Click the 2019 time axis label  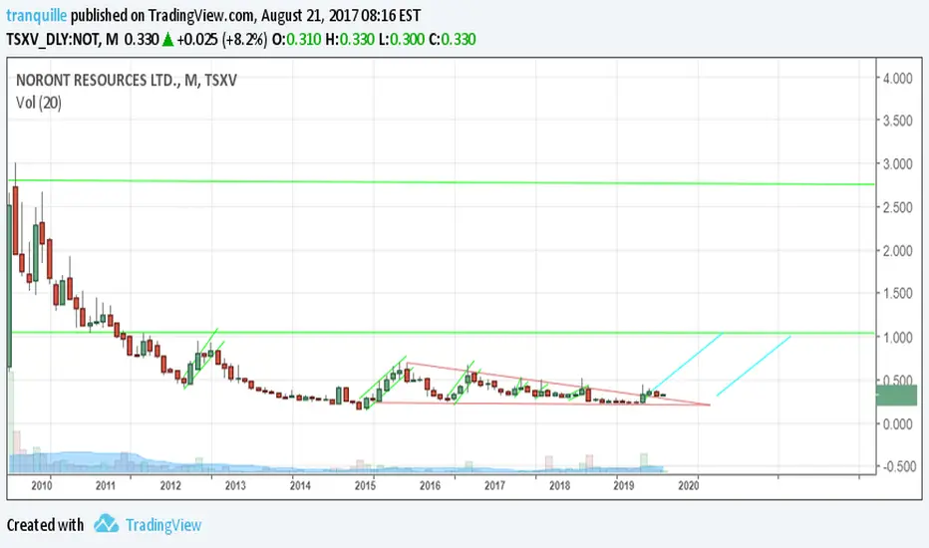tap(623, 486)
